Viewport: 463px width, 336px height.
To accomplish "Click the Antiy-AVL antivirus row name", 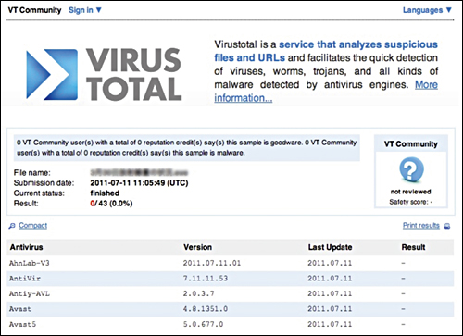I will coord(30,293).
